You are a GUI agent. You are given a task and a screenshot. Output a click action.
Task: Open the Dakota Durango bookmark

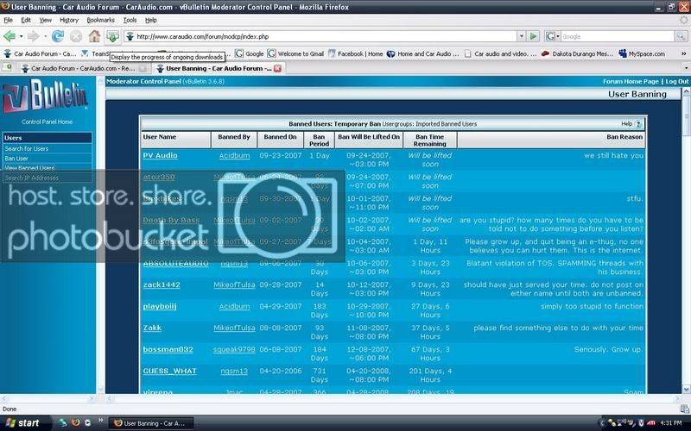coord(577,53)
